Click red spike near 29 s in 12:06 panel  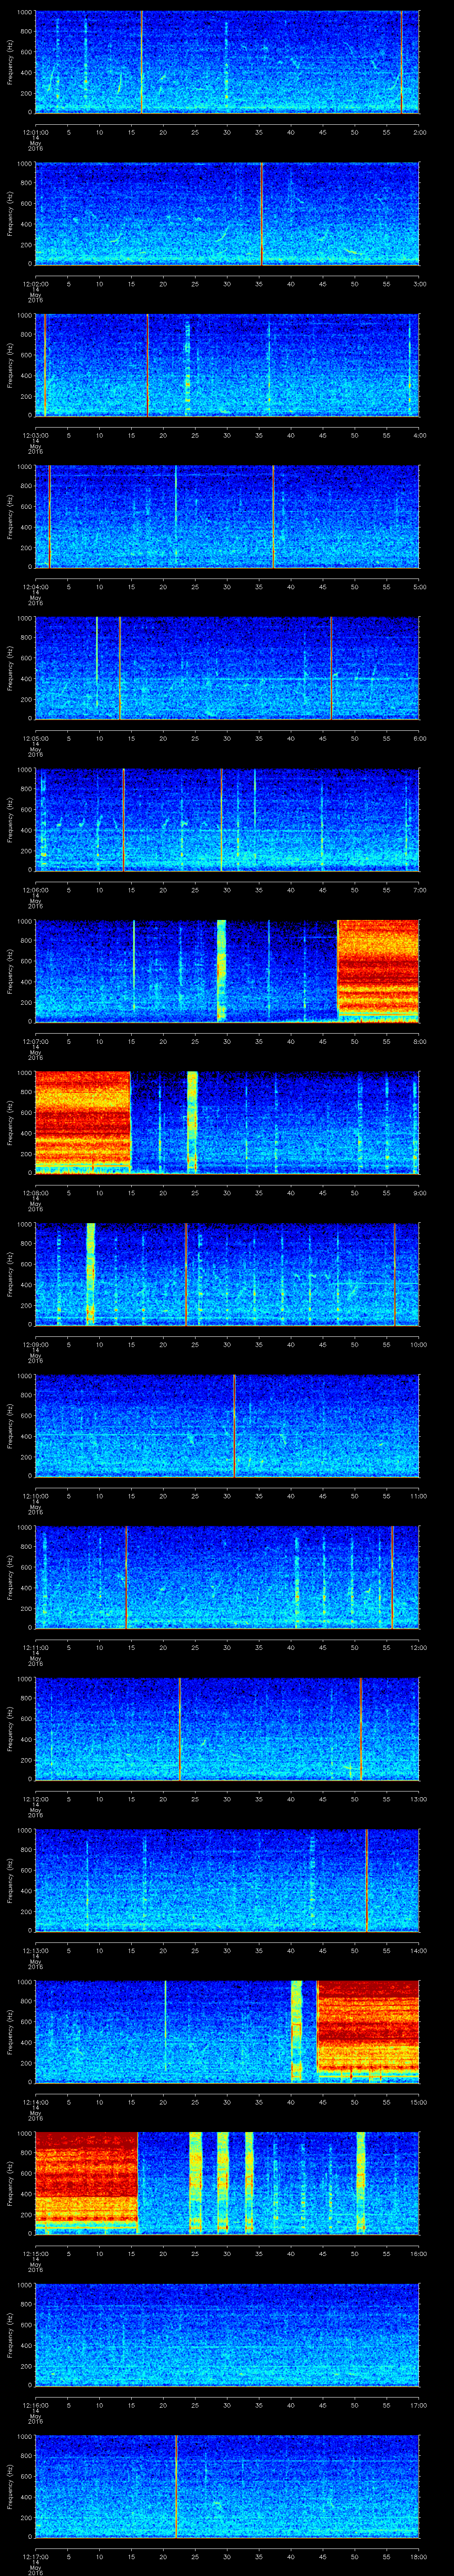[222, 820]
